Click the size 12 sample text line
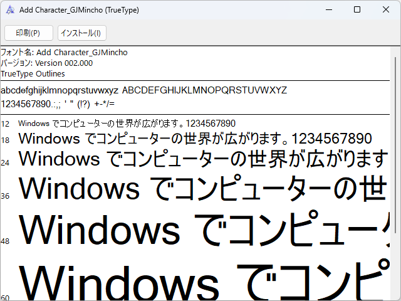Image resolution: width=401 pixels, height=301 pixels. point(127,124)
